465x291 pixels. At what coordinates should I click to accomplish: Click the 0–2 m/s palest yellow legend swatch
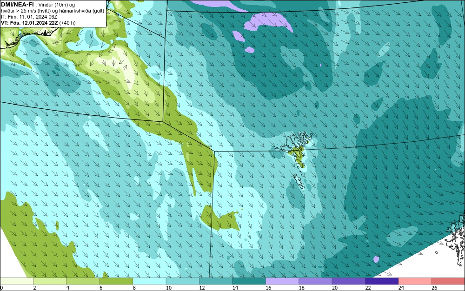(x=17, y=281)
